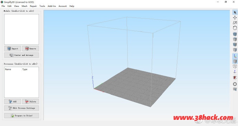Image resolution: width=238 pixels, height=126 pixels.
Task: Click the Remove model button
Action: (x=30, y=49)
